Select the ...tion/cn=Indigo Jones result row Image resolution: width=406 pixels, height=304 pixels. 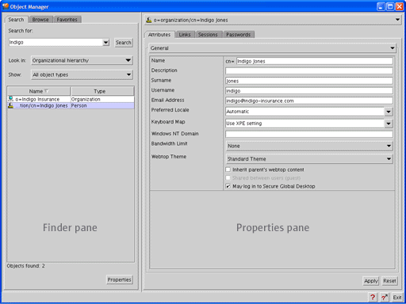71,105
